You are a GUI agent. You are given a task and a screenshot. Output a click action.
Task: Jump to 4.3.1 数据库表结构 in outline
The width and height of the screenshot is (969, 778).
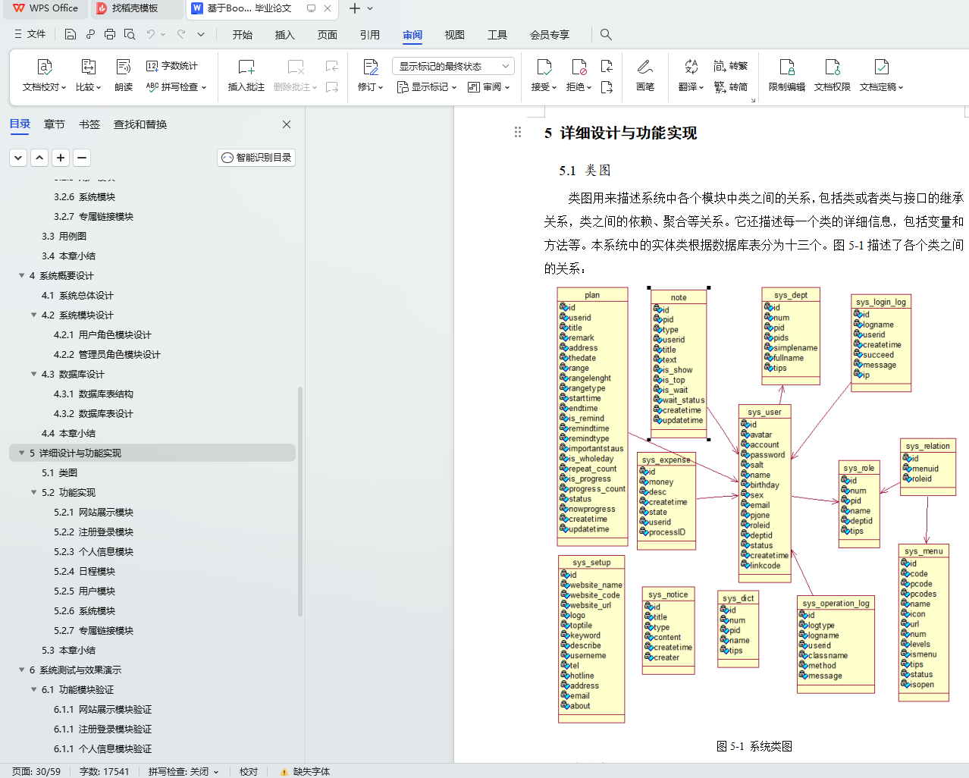coord(93,394)
